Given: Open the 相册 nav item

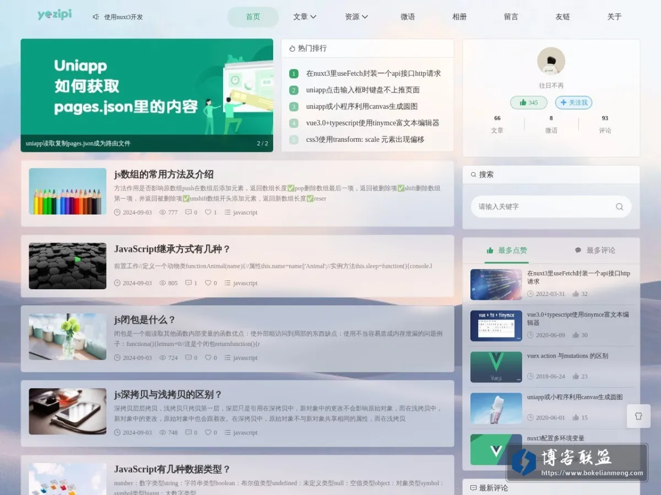Looking at the screenshot, I should 459,17.
